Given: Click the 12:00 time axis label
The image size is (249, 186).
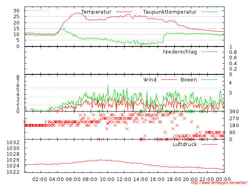Looking at the screenshot, I should click(124, 179).
